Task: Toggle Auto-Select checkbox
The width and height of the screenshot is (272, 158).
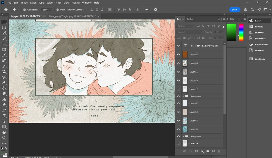Action: click(x=24, y=10)
